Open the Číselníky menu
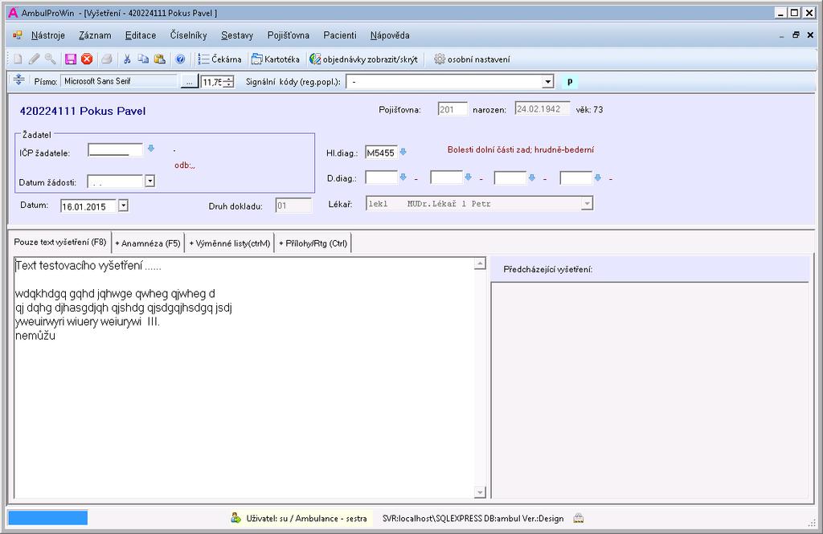The image size is (823, 534). [188, 35]
